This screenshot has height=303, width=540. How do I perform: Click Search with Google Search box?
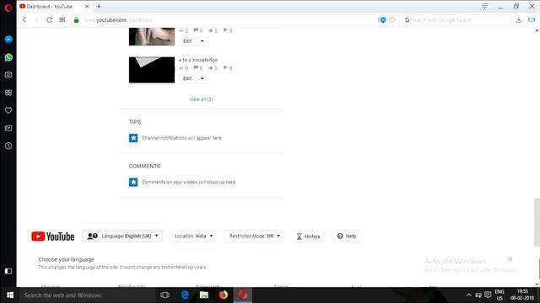tap(458, 20)
